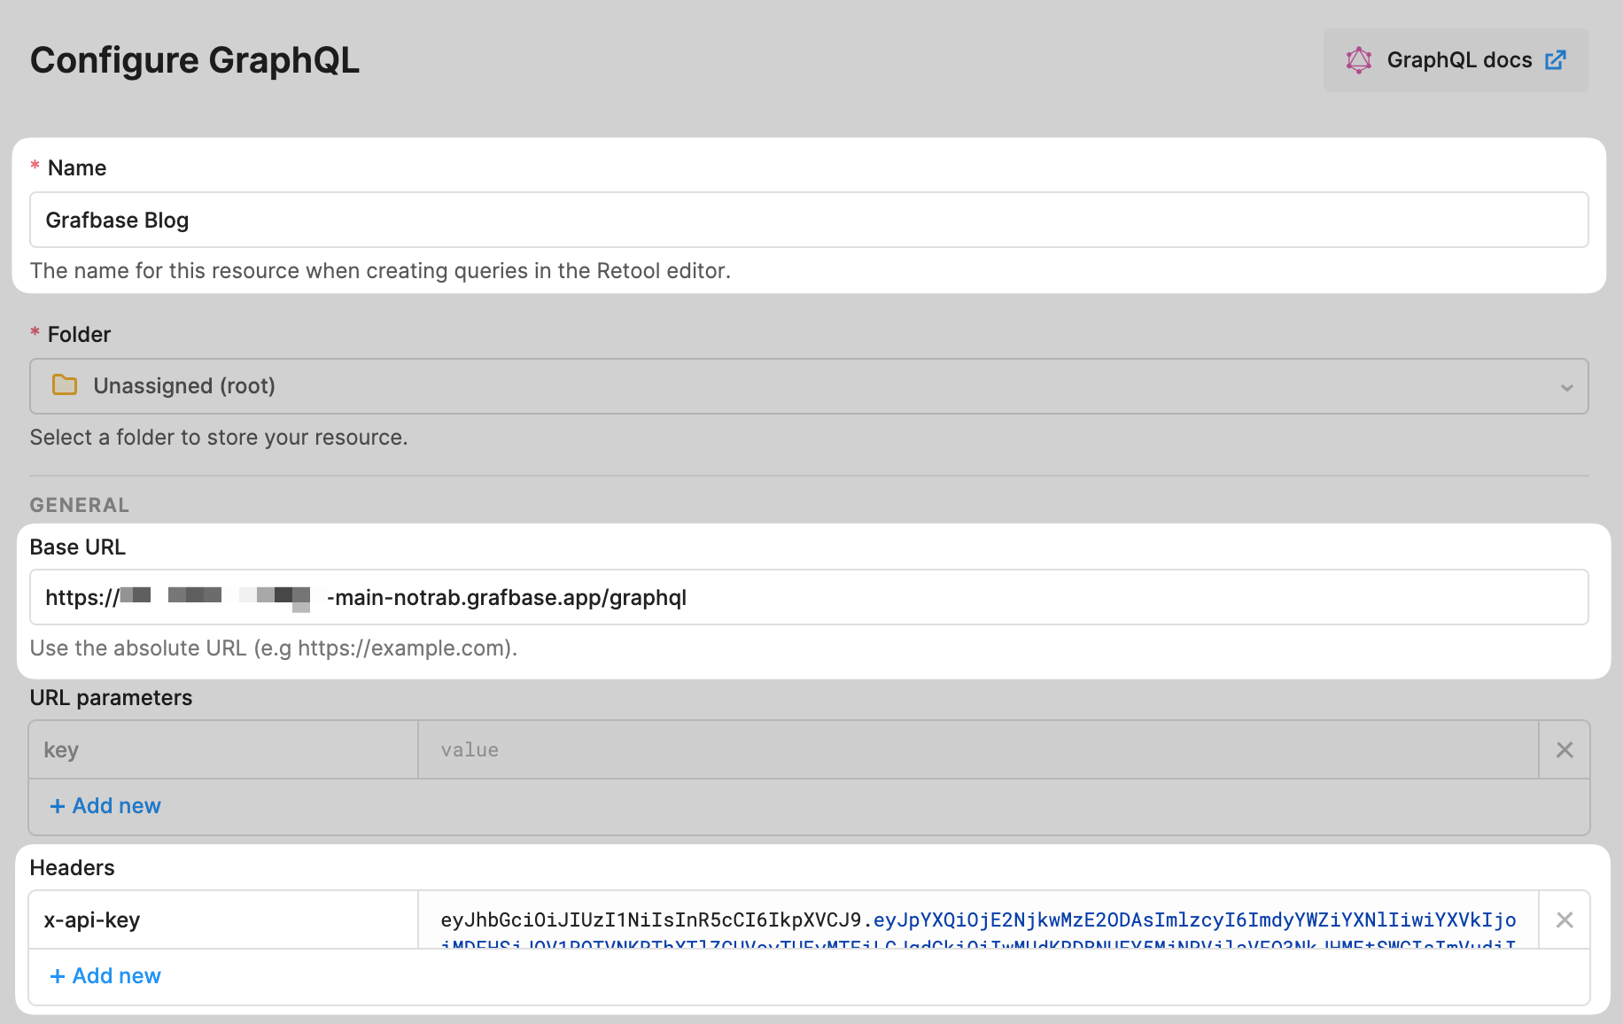The width and height of the screenshot is (1623, 1024).
Task: Expand Folder dropdown using chevron arrow
Action: [1566, 387]
